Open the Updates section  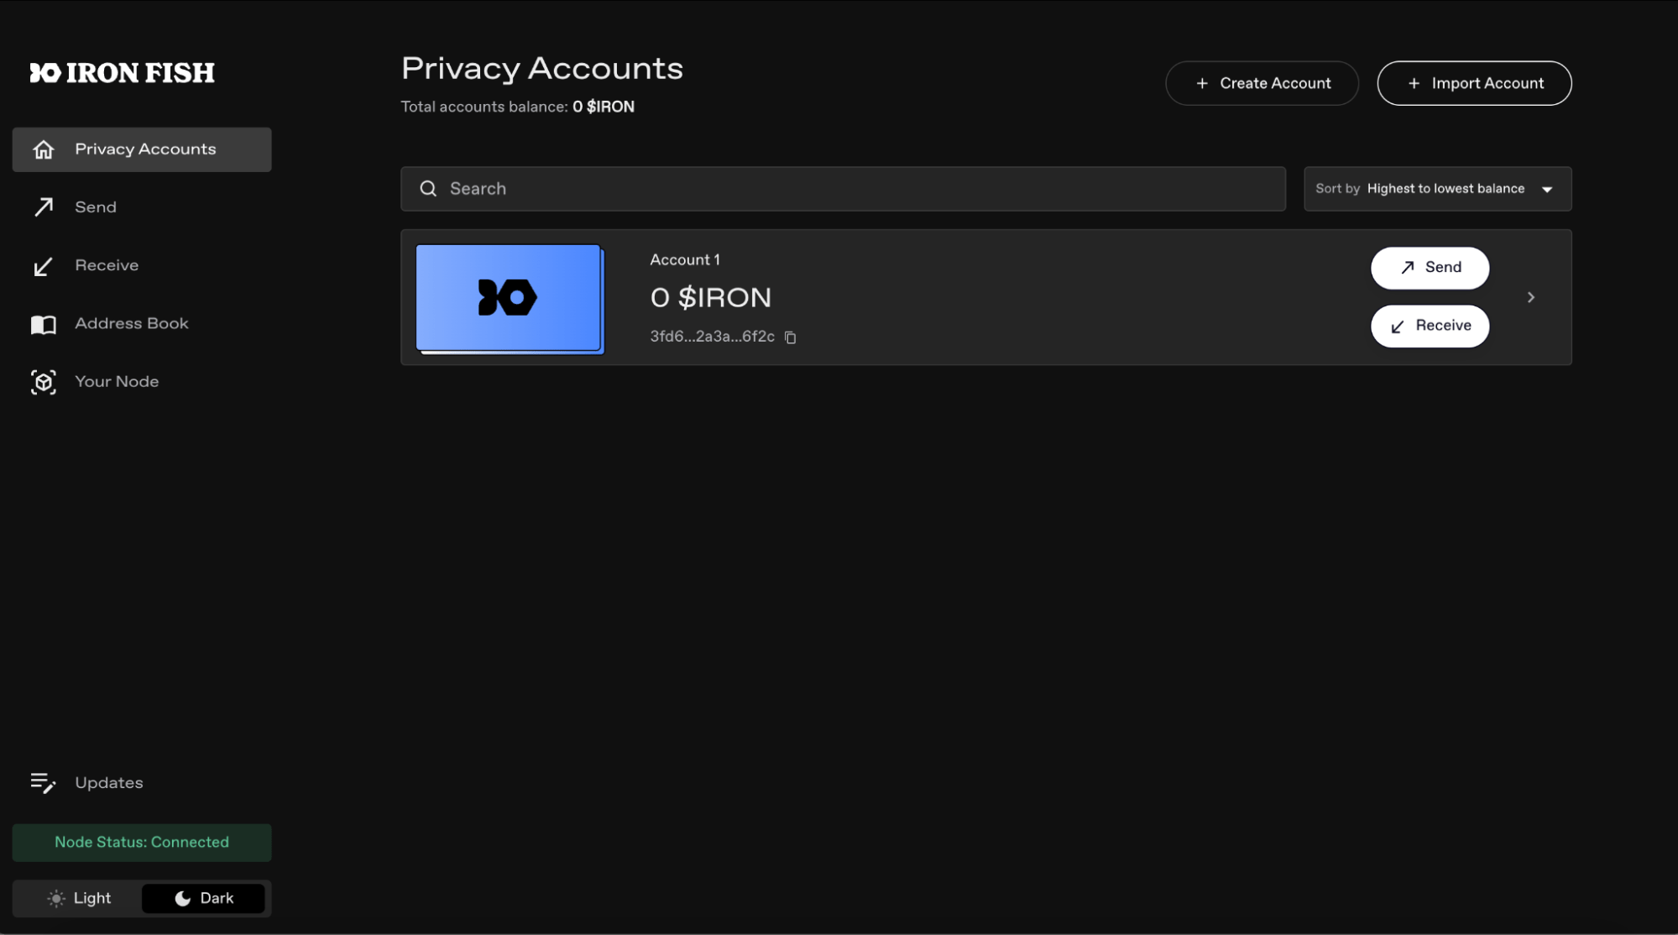click(x=108, y=782)
